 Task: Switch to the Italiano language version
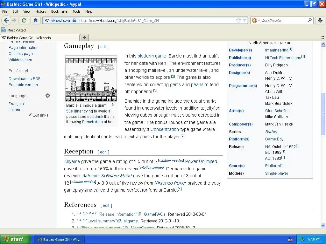(15, 110)
